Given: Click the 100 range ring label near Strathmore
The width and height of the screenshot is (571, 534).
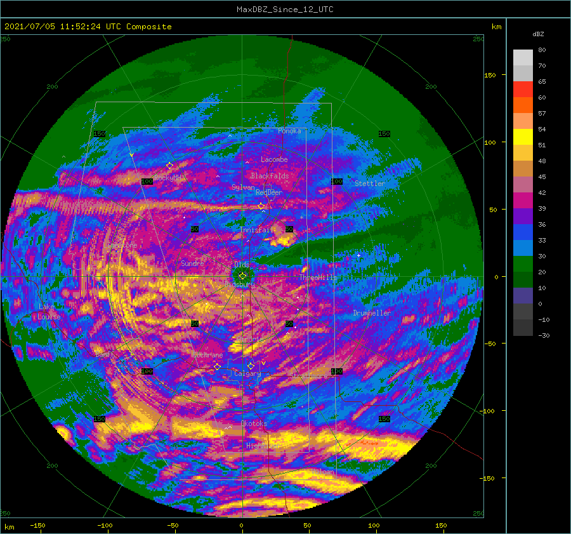Looking at the screenshot, I should coord(337,371).
